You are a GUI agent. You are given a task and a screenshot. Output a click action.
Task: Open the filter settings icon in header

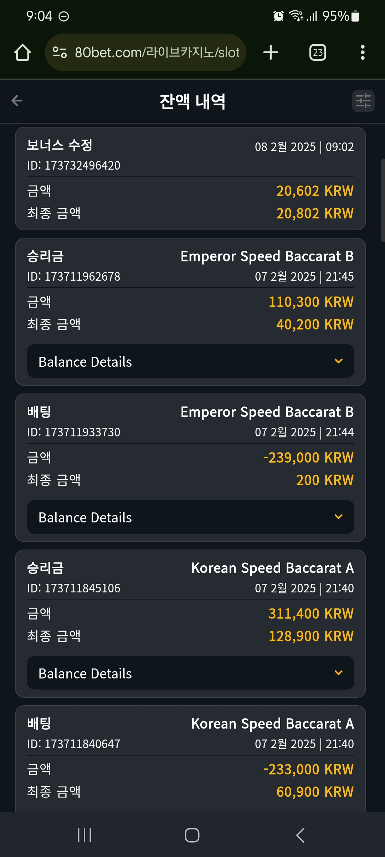363,101
